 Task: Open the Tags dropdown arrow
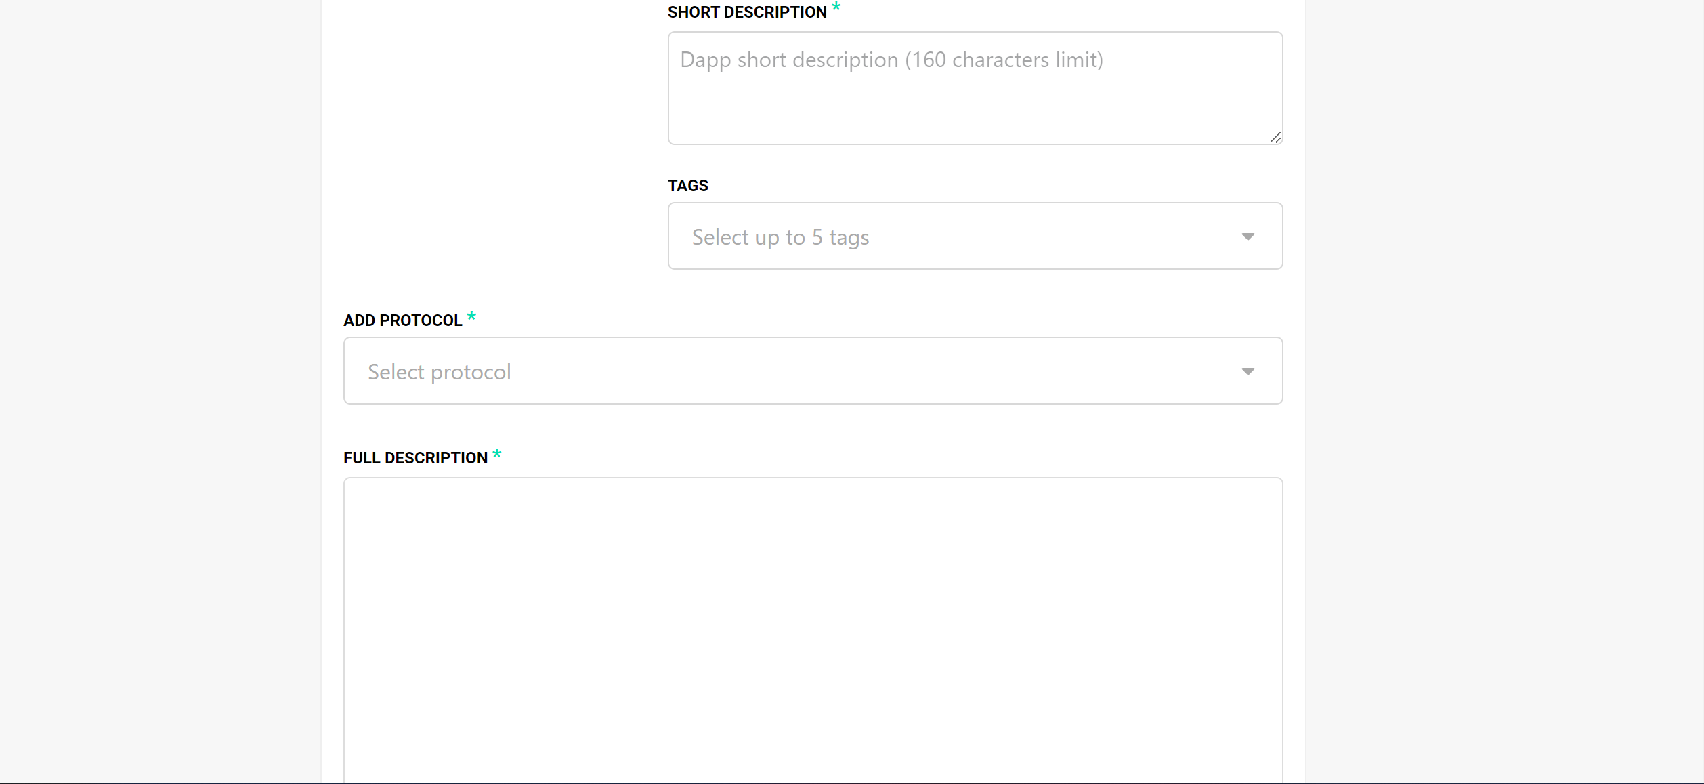tap(1248, 236)
